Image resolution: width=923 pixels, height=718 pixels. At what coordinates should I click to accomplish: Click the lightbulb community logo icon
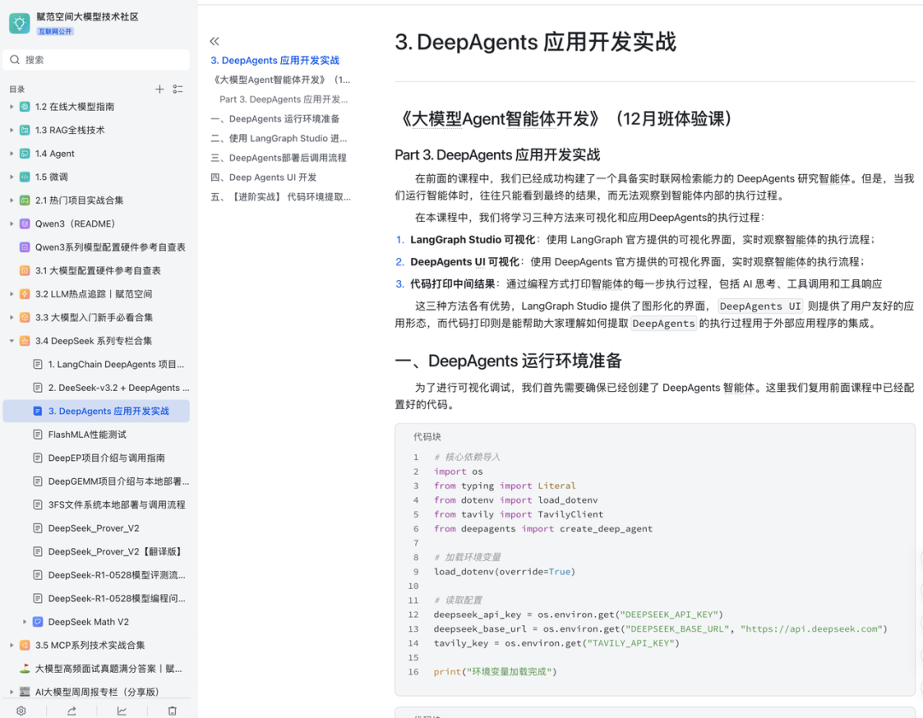point(20,24)
